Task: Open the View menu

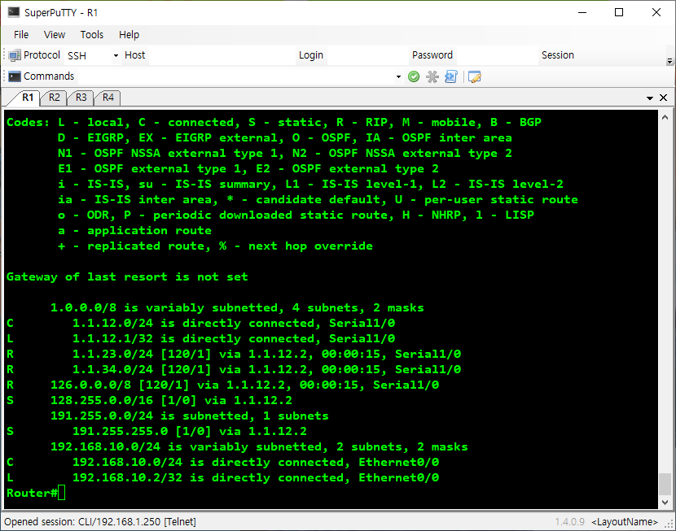Action: 55,35
